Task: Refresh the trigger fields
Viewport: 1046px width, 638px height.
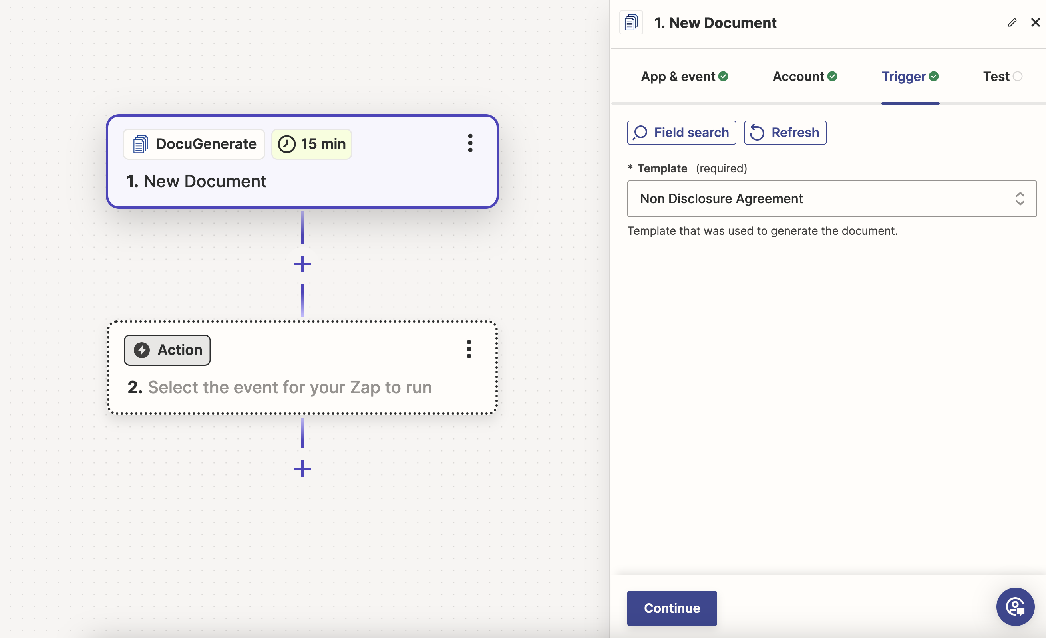Action: click(785, 133)
